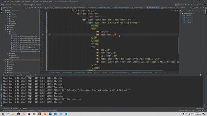
Task: Open Chrome from the taskbar
Action: tap(34, 114)
